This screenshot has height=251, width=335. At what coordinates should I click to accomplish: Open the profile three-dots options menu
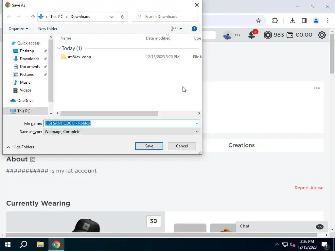[x=316, y=88]
